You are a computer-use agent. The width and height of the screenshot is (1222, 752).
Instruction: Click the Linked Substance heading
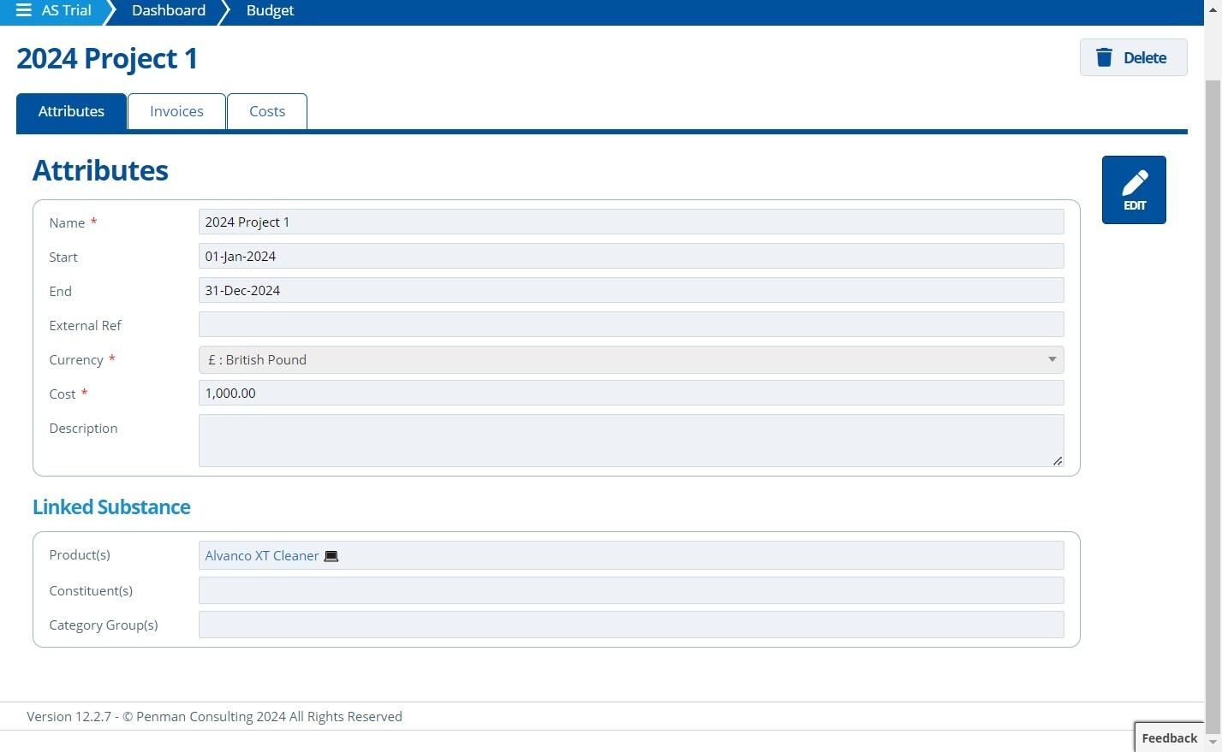tap(111, 506)
